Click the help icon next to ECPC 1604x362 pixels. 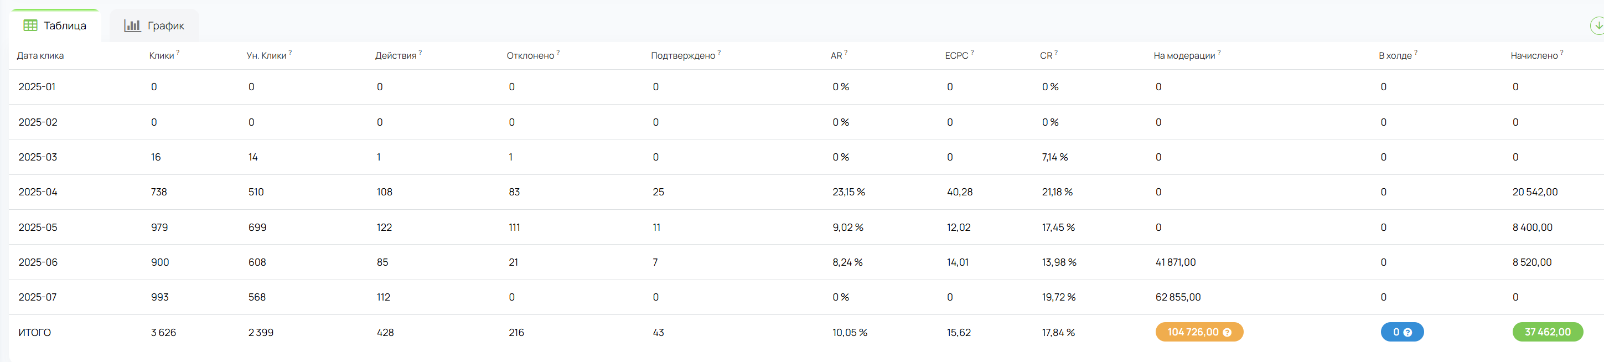point(972,53)
